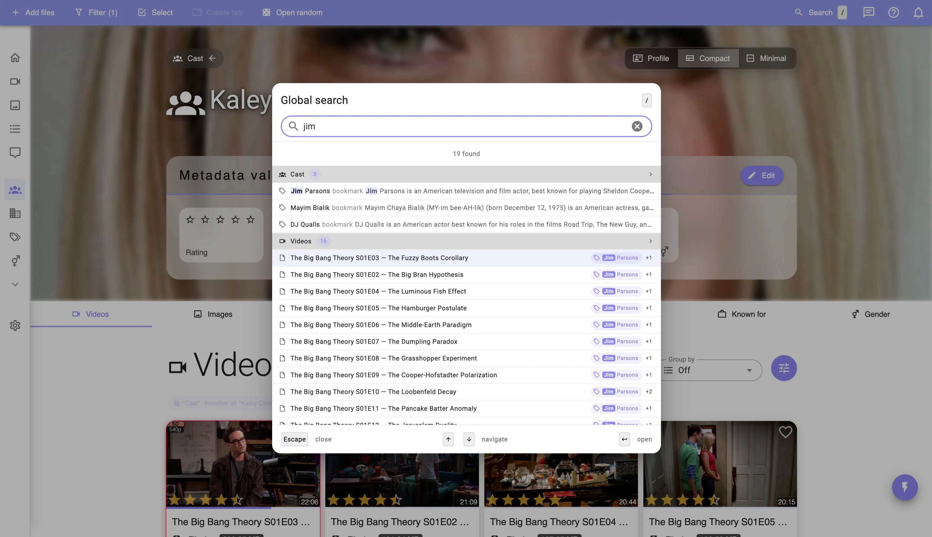
Task: Favorite the S01E05 video with heart icon
Action: 785,432
